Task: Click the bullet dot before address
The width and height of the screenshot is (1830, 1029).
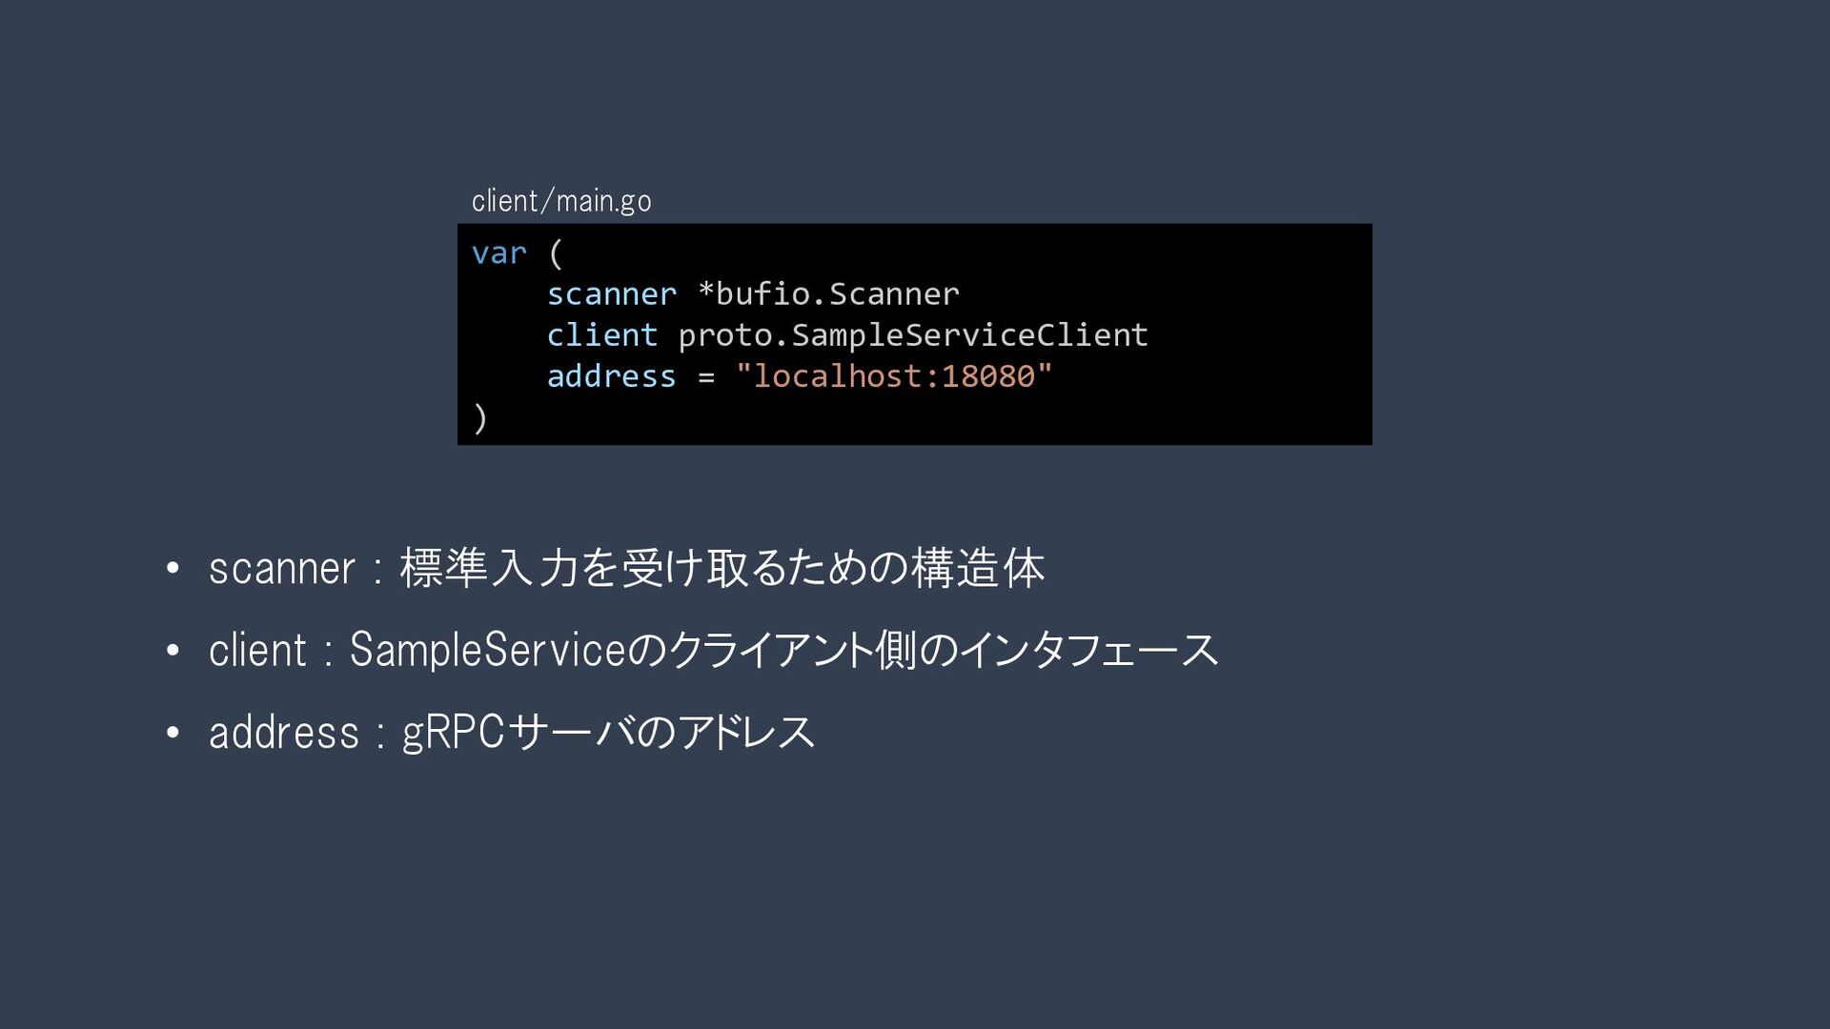Action: click(x=173, y=733)
